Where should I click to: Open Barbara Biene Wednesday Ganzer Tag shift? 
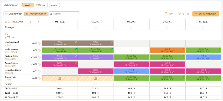[131, 57]
